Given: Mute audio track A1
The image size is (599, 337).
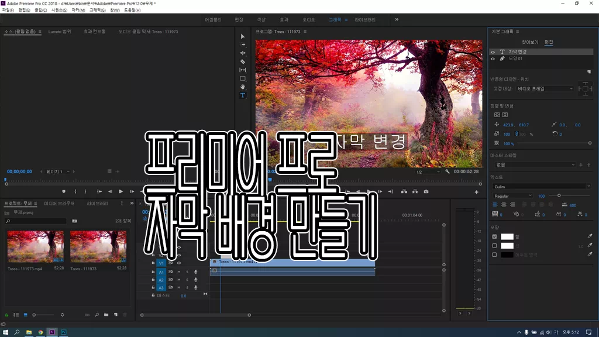Looking at the screenshot, I should (179, 272).
